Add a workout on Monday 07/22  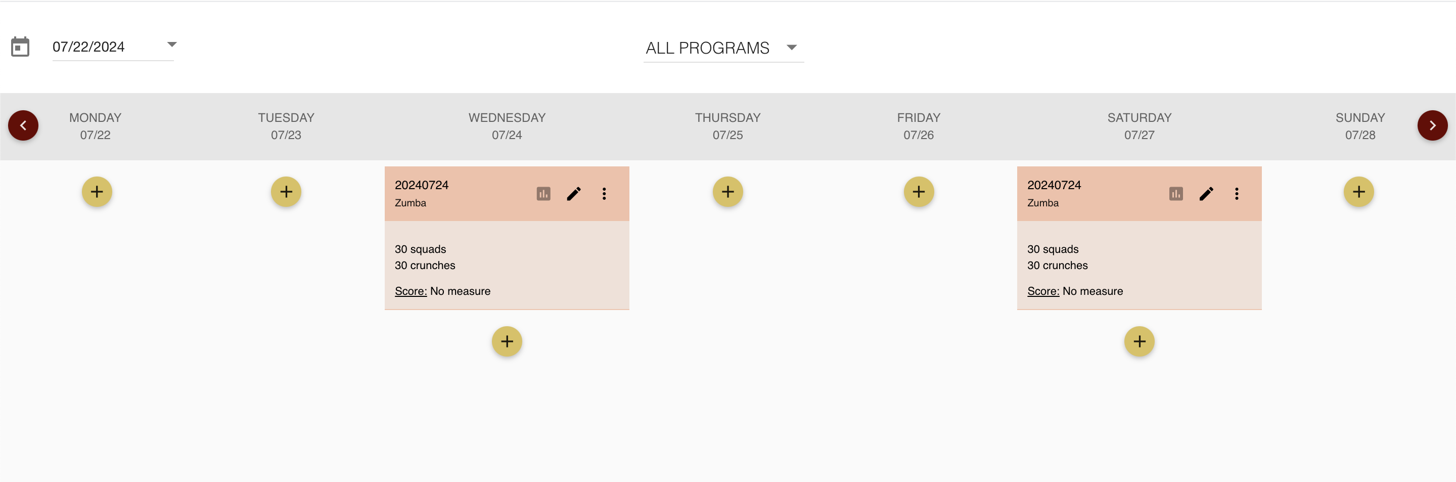click(x=97, y=192)
